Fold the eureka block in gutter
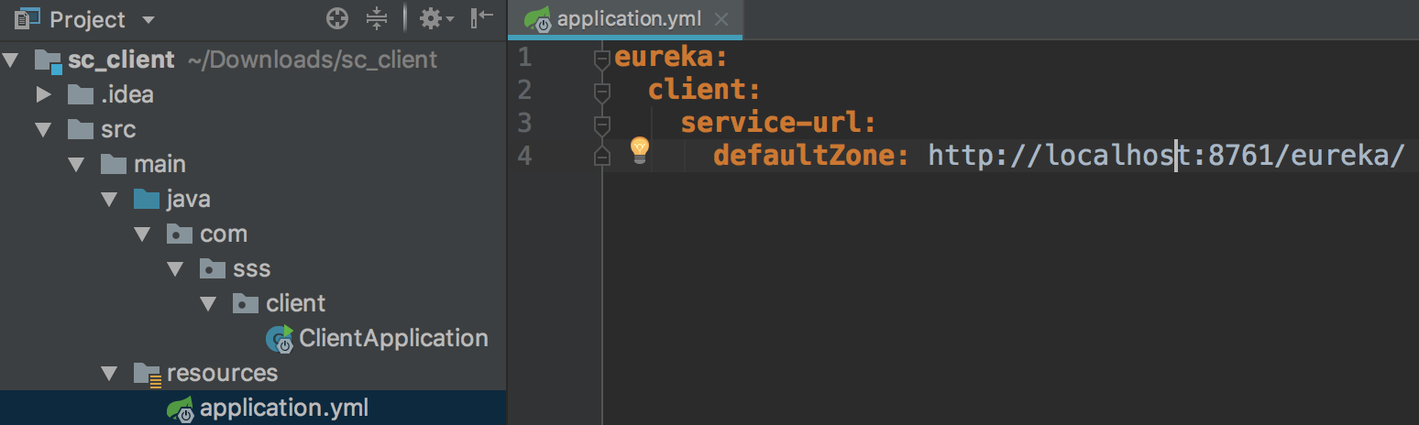This screenshot has height=425, width=1419. [601, 60]
